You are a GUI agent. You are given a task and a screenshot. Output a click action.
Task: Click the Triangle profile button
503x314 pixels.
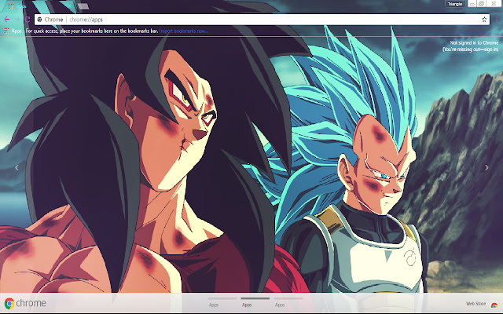(455, 4)
